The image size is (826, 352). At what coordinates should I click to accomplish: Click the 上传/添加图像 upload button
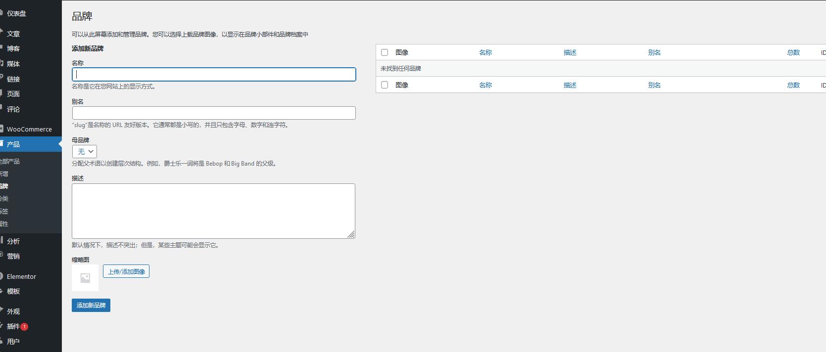pos(126,271)
